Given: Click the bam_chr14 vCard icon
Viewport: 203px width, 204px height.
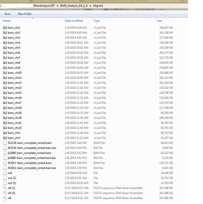Looking at the screenshot, I should click(x=5, y=88).
